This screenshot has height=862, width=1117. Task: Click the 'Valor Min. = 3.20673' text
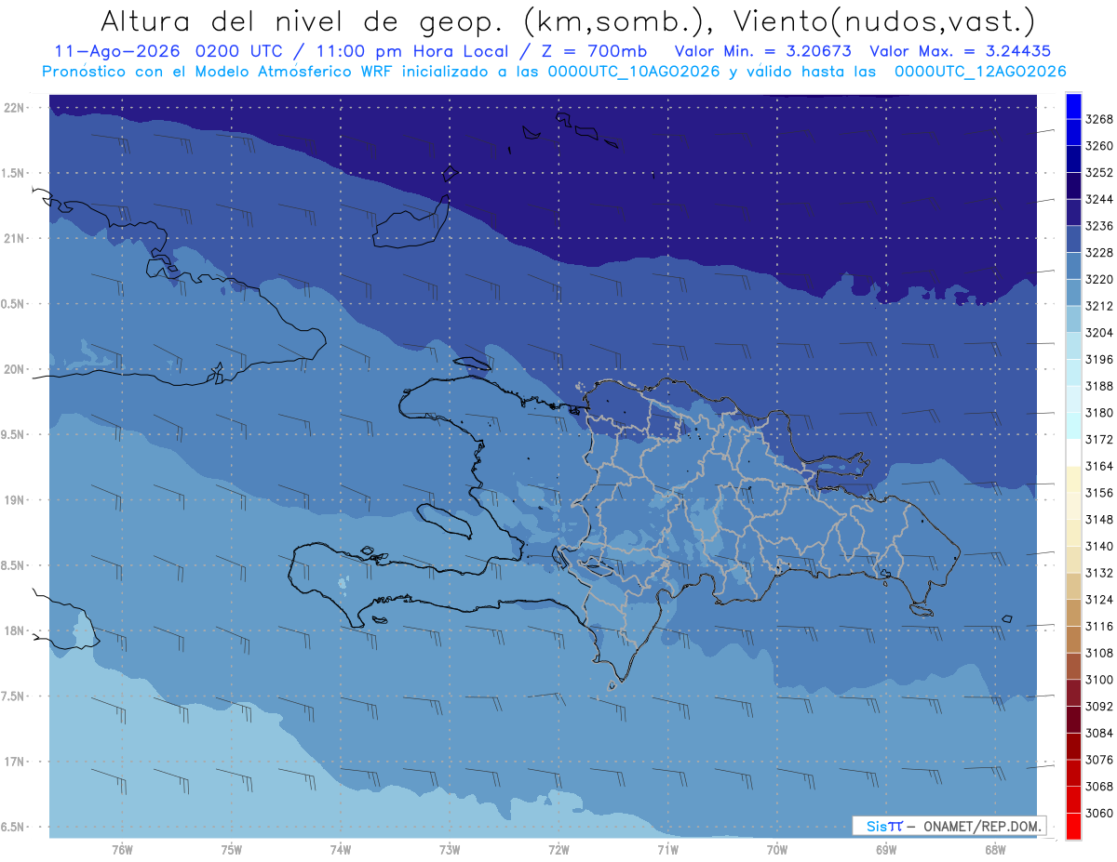pyautogui.click(x=762, y=51)
